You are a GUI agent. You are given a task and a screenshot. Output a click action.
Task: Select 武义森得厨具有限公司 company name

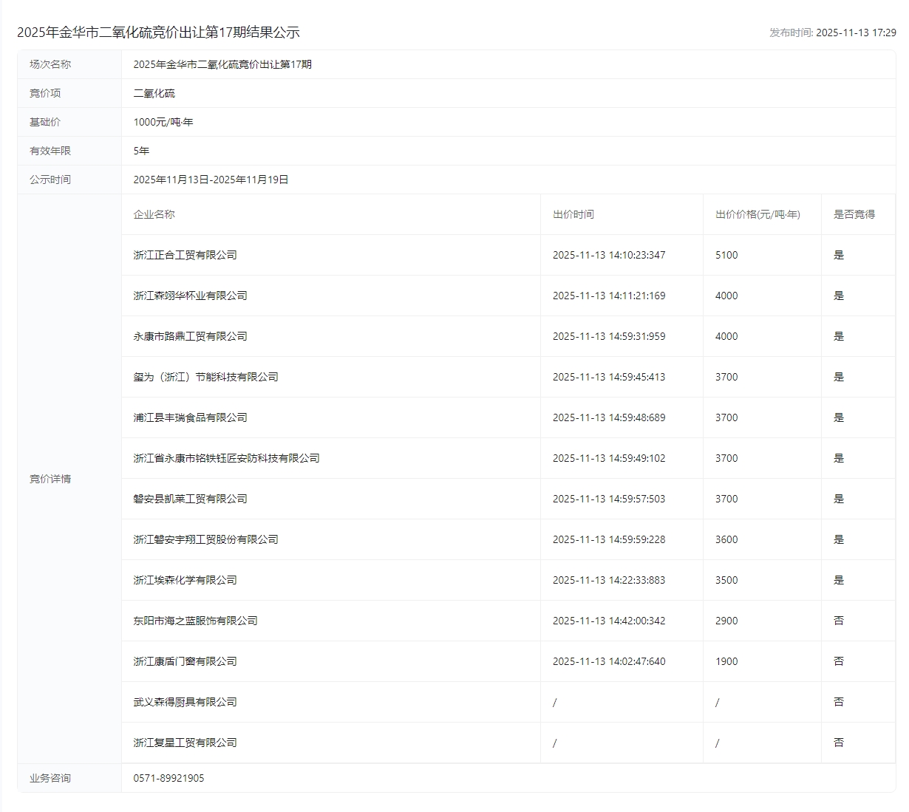pyautogui.click(x=185, y=702)
